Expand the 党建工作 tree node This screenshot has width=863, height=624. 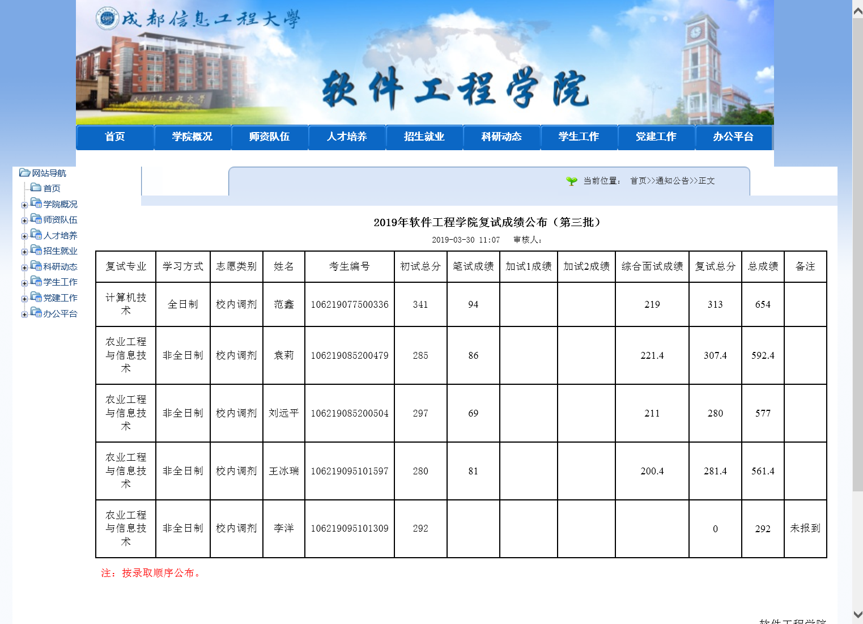[x=24, y=299]
